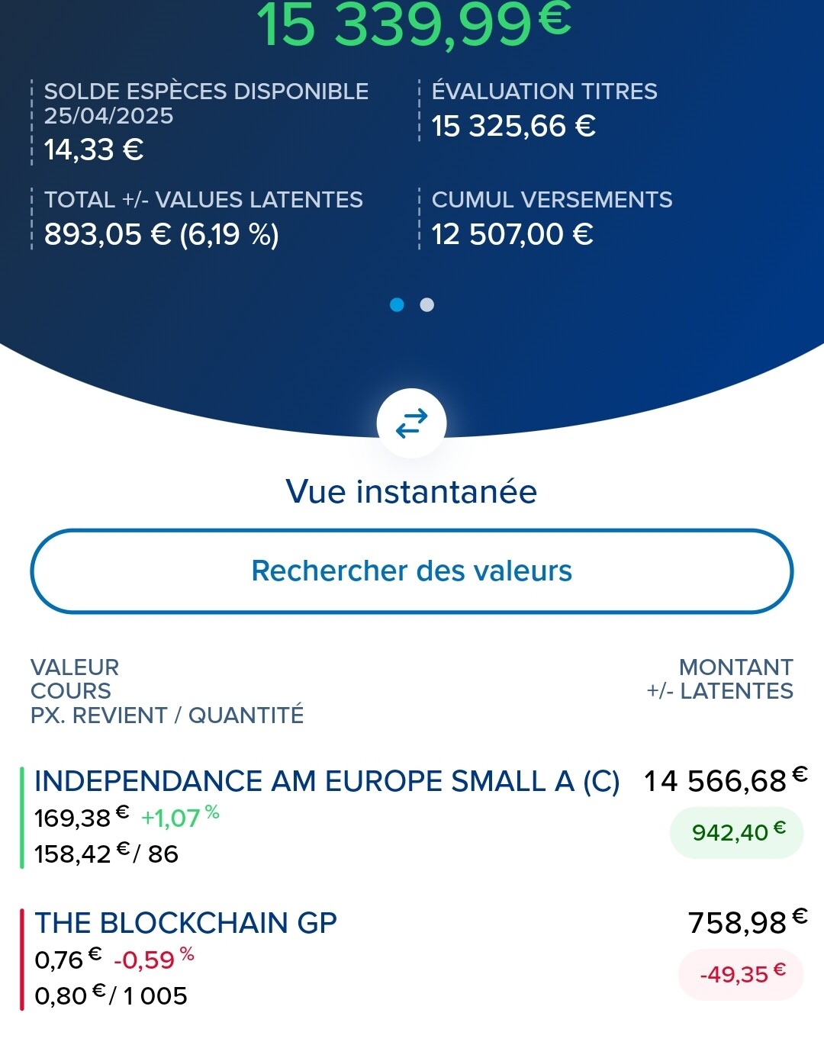Tap the swap arrows view switch icon

pos(412,423)
